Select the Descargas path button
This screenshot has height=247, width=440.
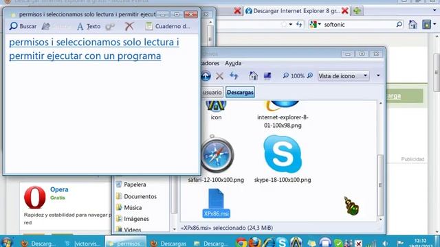click(240, 92)
